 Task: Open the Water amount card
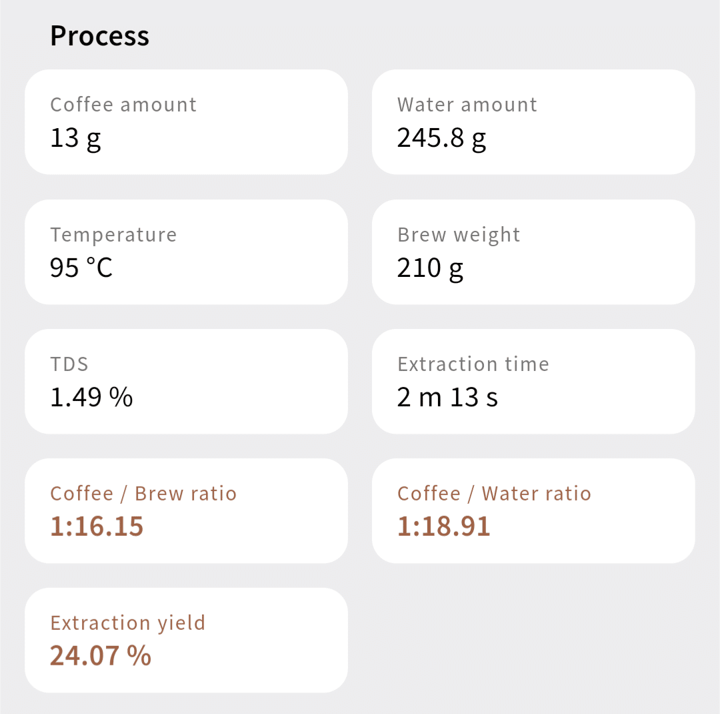click(533, 122)
